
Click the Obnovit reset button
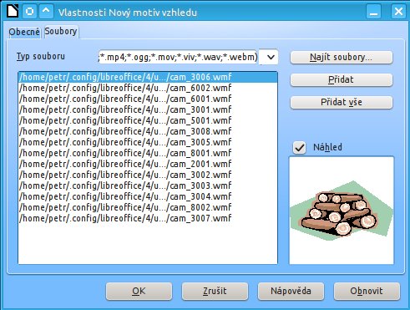(367, 292)
